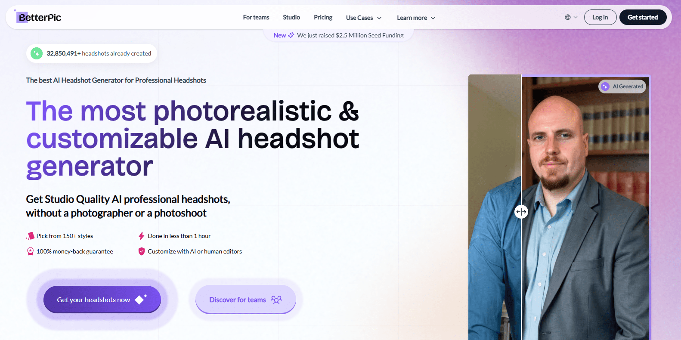This screenshot has width=681, height=340.
Task: Click the lightning bolt icon
Action: point(141,236)
